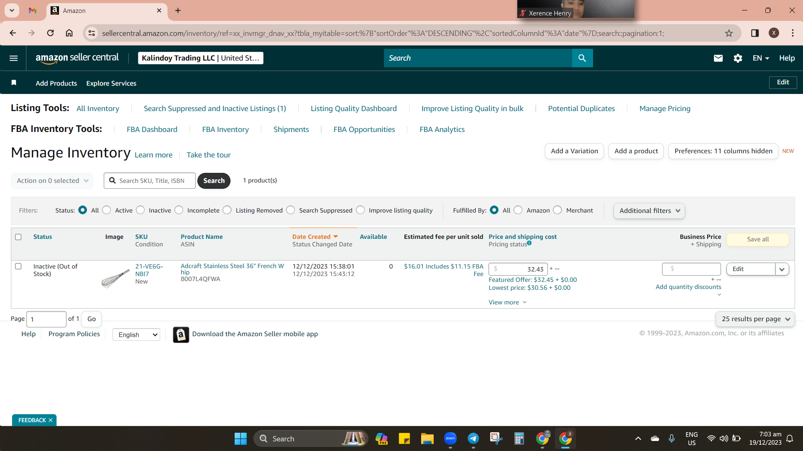Close the Feedback tab with X
Screen dimensions: 803x451
pos(51,420)
